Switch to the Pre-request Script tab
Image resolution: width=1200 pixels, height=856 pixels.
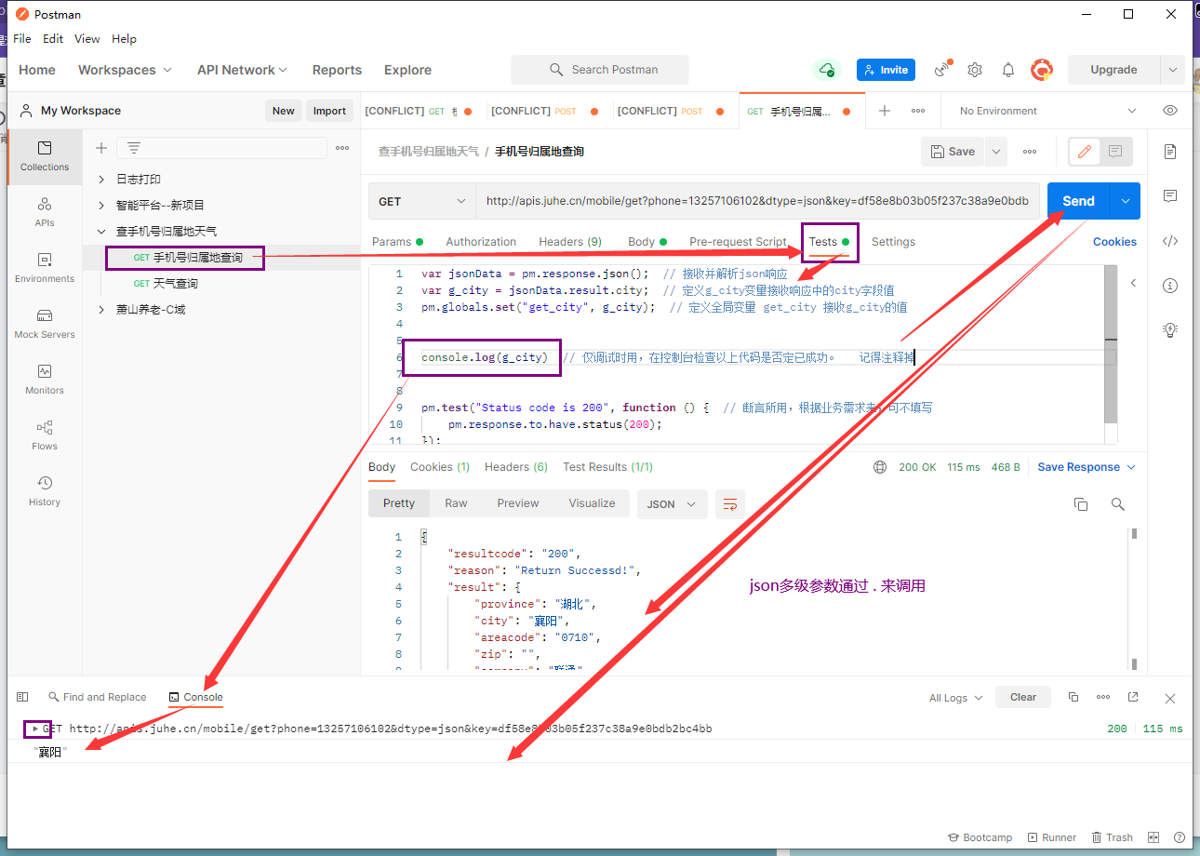pyautogui.click(x=738, y=242)
